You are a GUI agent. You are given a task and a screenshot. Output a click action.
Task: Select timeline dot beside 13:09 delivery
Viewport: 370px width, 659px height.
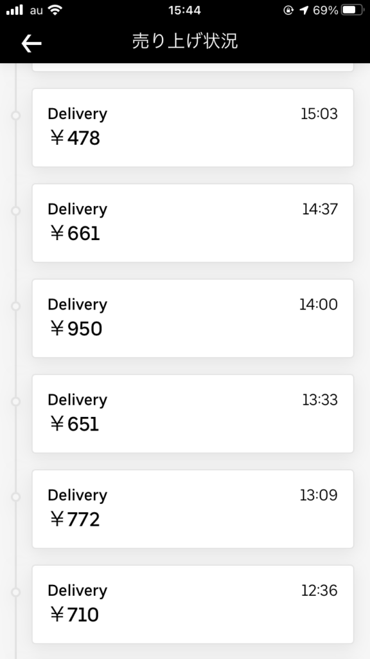(x=16, y=497)
